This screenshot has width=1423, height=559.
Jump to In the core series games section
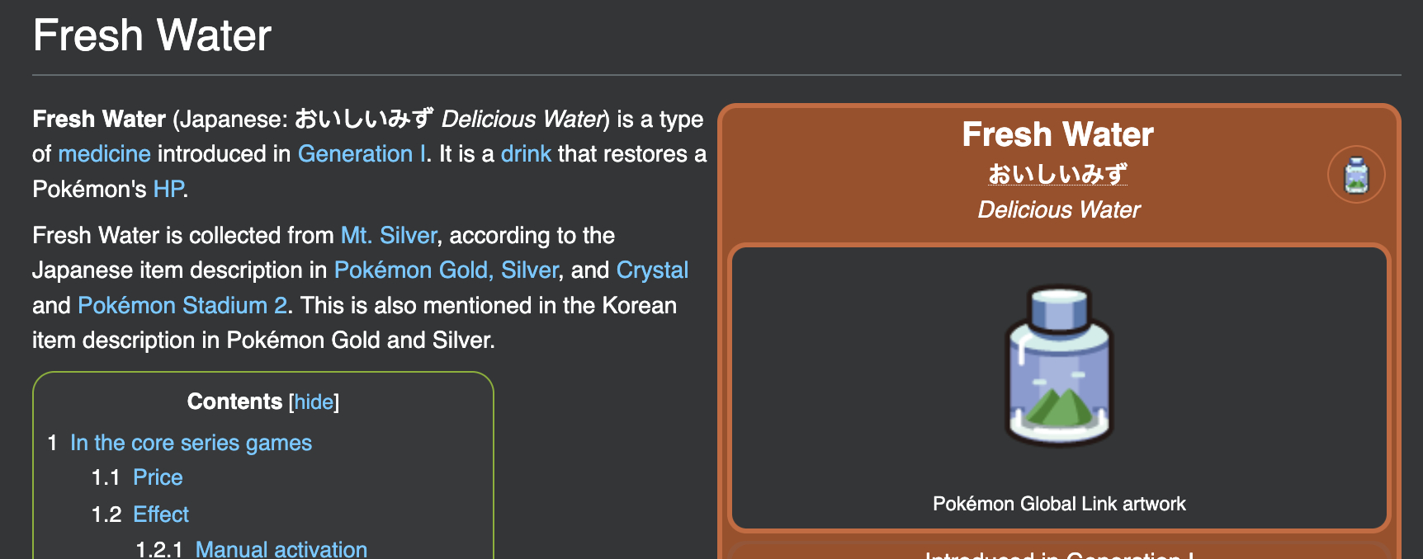[191, 443]
